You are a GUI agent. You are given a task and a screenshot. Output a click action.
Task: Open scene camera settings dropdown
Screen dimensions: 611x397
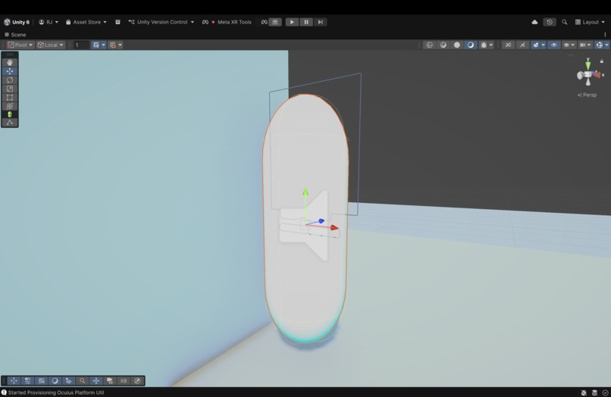click(x=585, y=45)
